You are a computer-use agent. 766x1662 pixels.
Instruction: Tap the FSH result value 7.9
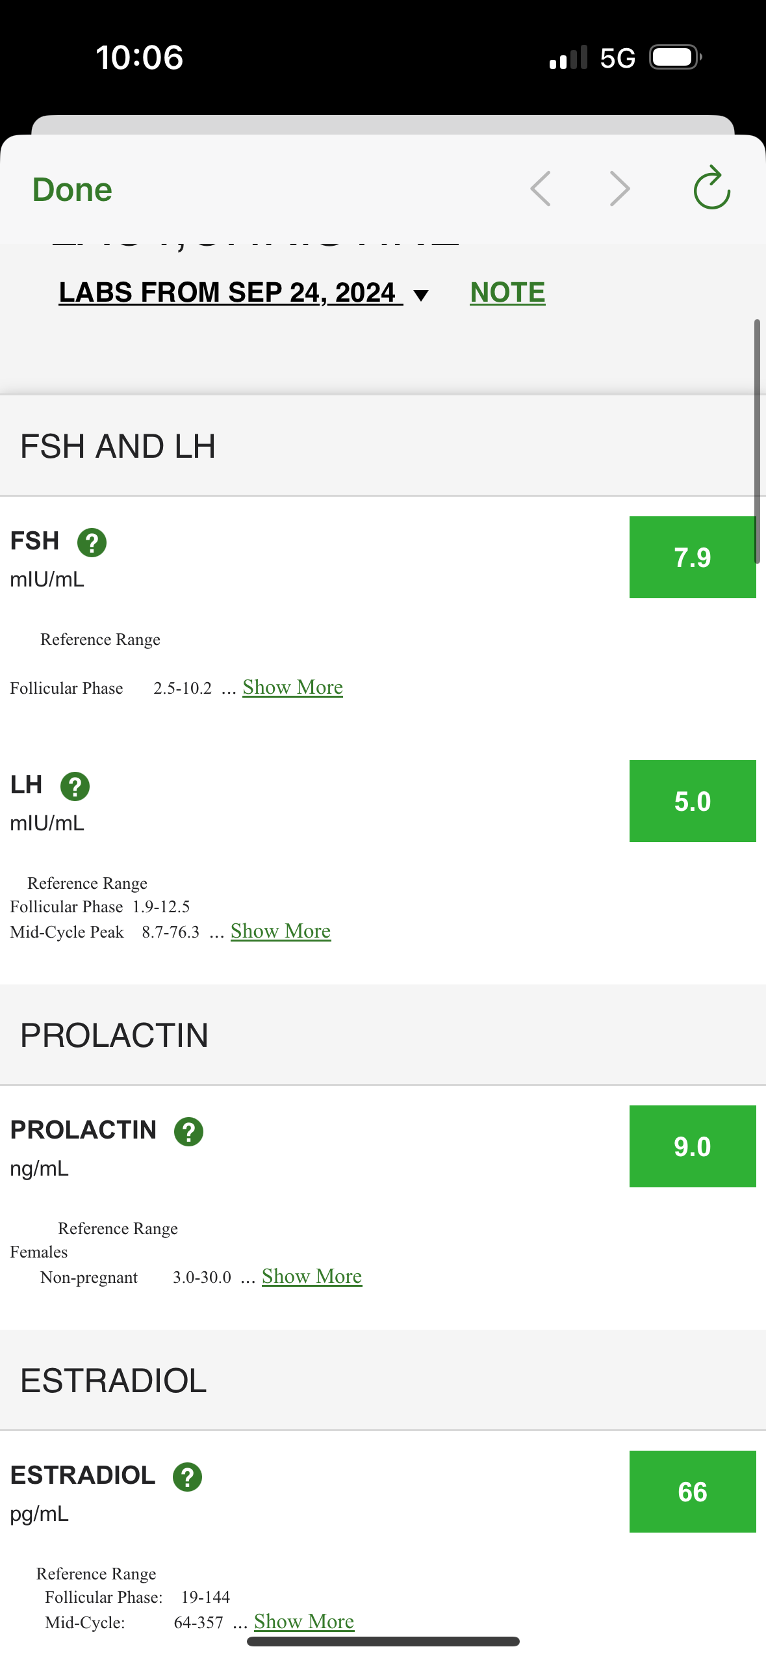tap(692, 557)
